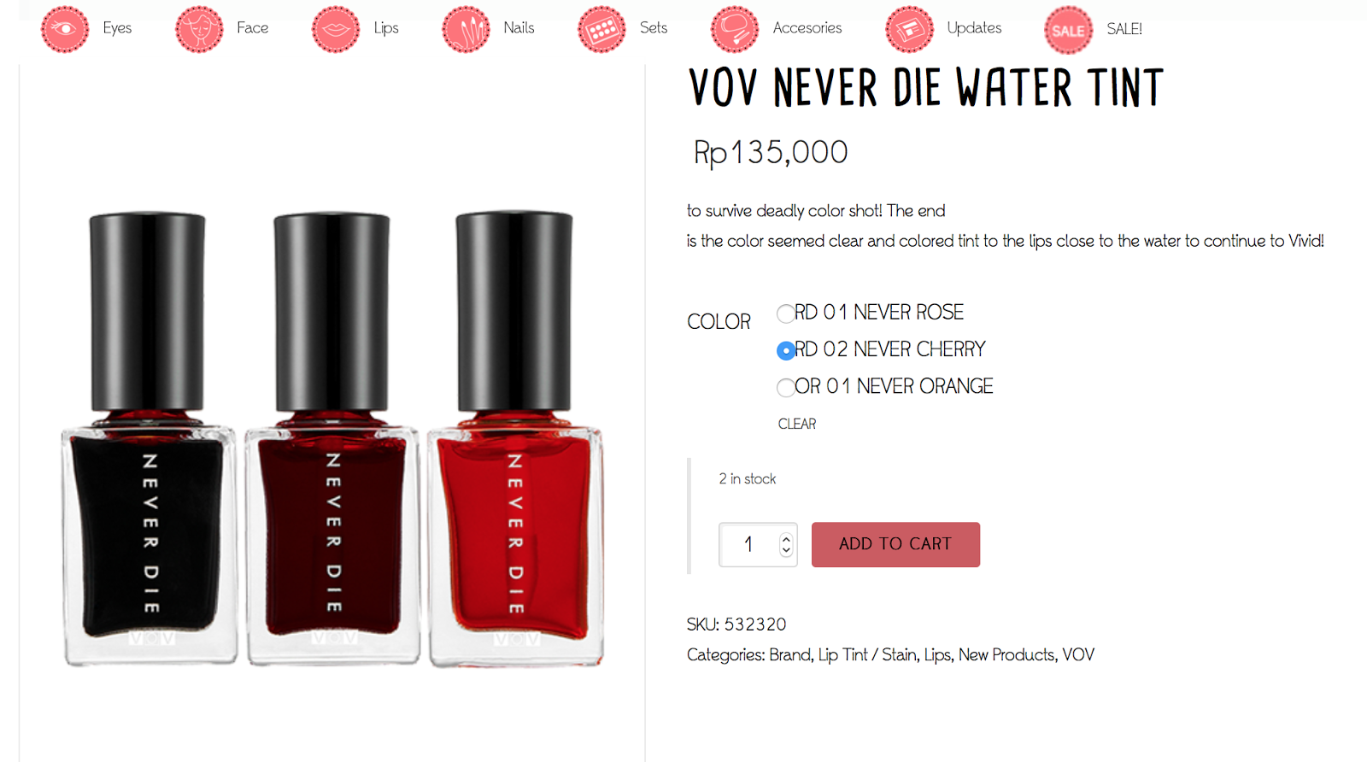The width and height of the screenshot is (1367, 762).
Task: Click the Sets palette icon
Action: coord(601,29)
